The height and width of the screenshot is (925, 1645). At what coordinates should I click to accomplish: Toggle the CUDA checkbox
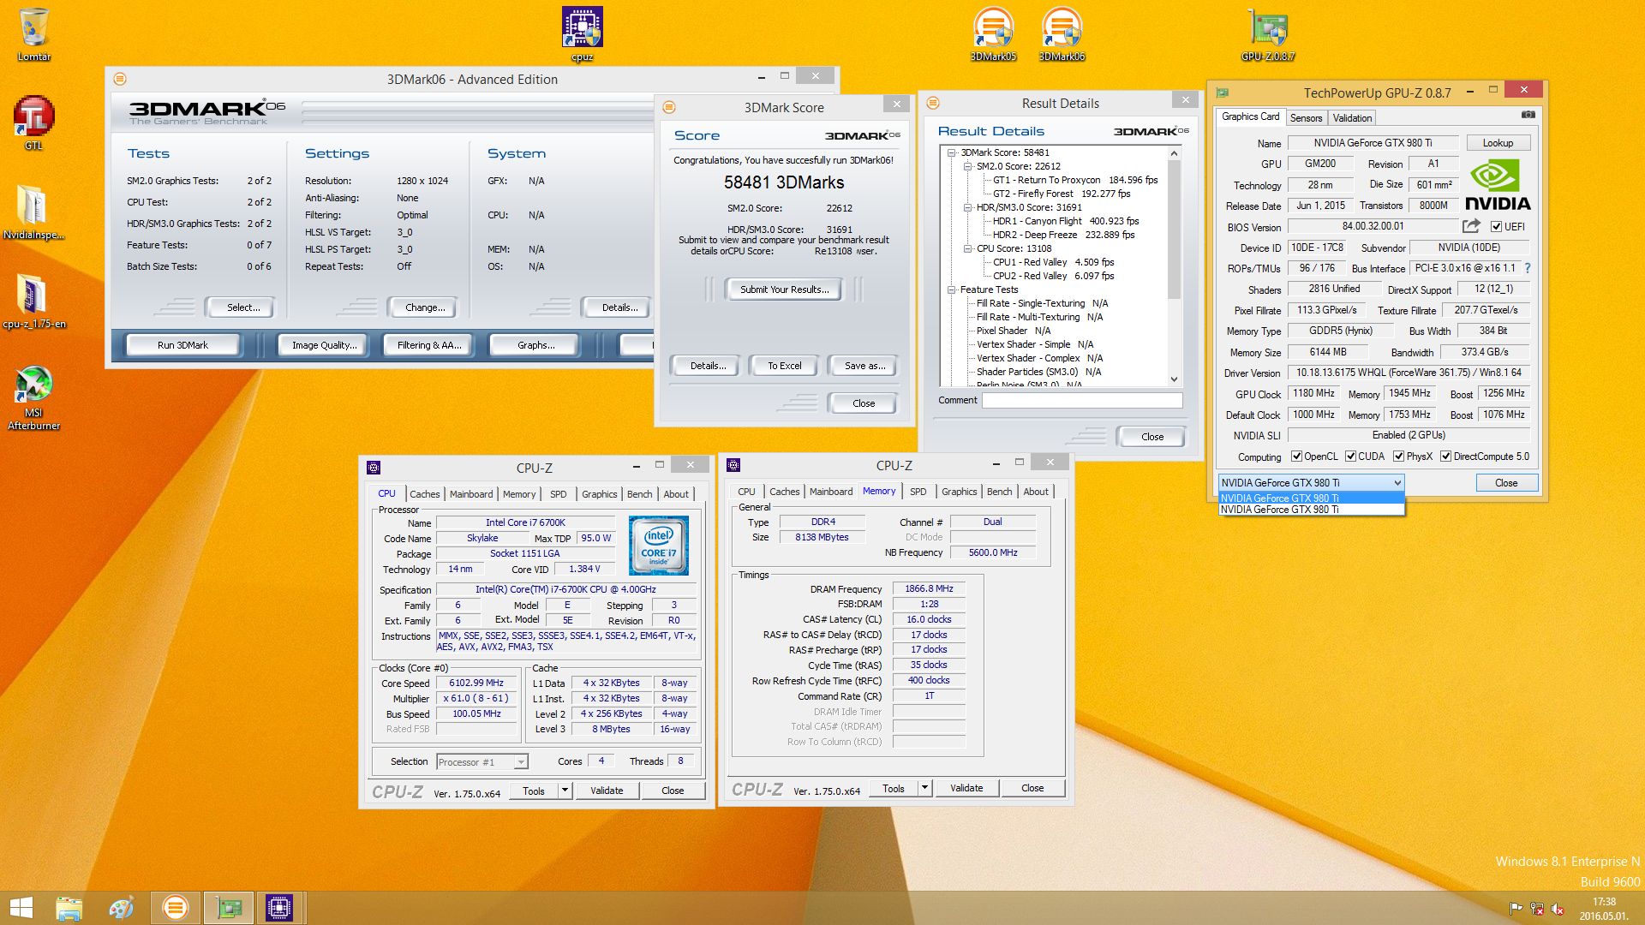point(1350,457)
